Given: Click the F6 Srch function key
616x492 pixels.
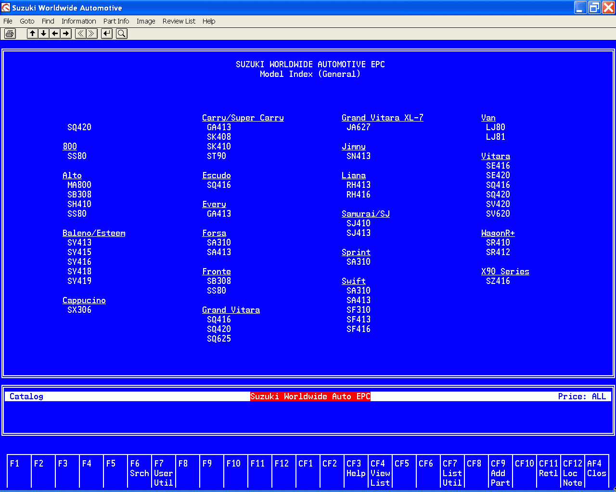Looking at the screenshot, I should click(x=140, y=472).
